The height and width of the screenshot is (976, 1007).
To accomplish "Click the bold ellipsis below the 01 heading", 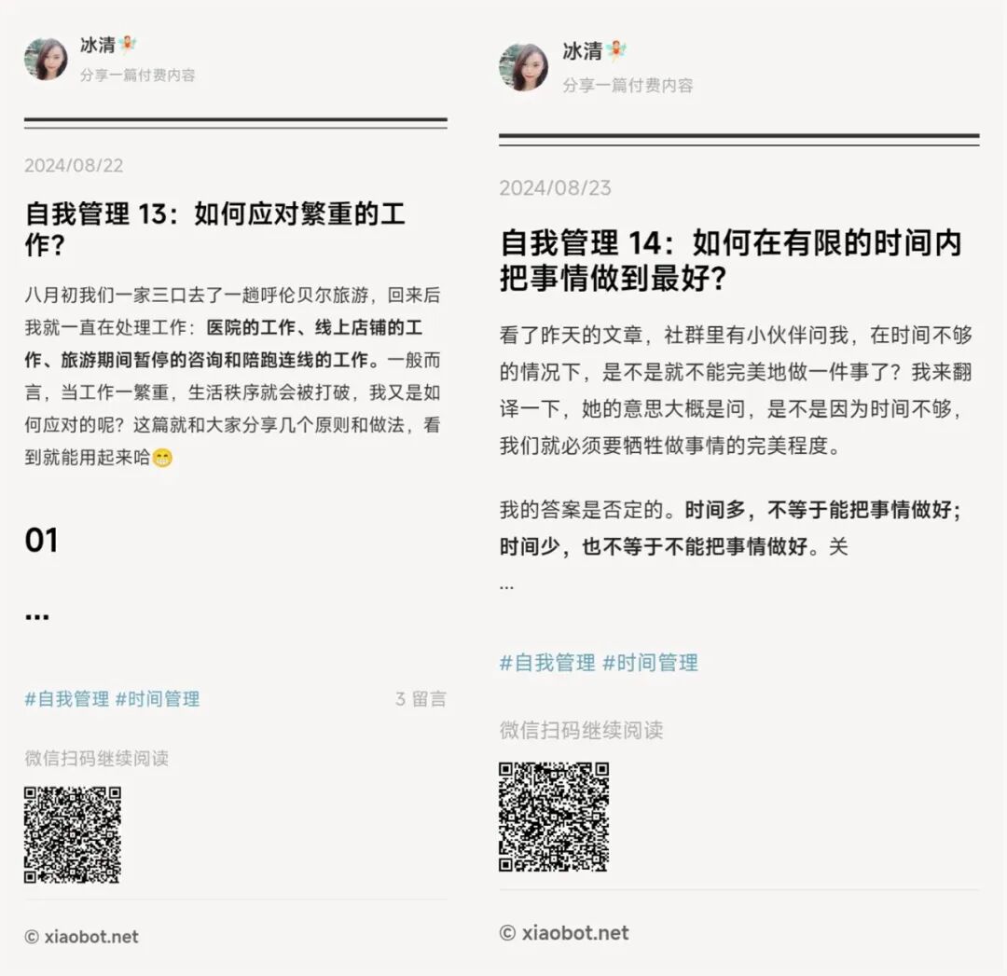I will (x=37, y=617).
